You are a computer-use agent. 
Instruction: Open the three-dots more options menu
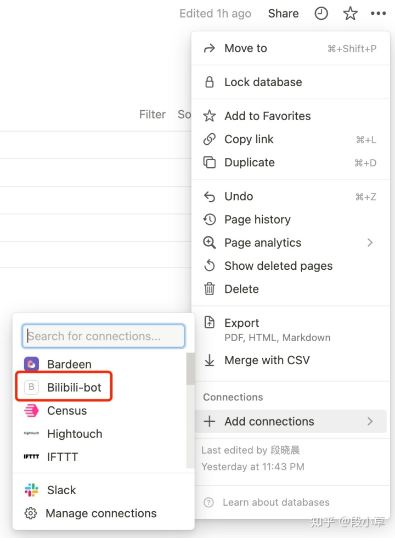point(379,14)
